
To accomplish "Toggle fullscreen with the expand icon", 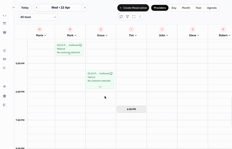I will pyautogui.click(x=134, y=17).
